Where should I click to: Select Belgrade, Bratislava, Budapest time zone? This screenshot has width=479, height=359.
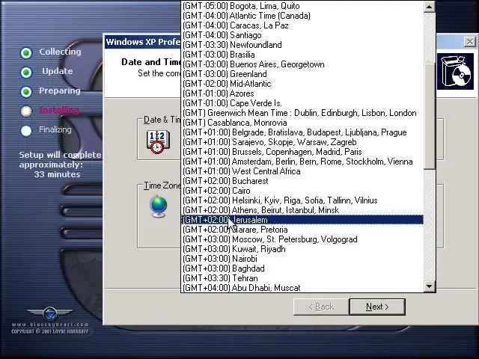click(302, 132)
